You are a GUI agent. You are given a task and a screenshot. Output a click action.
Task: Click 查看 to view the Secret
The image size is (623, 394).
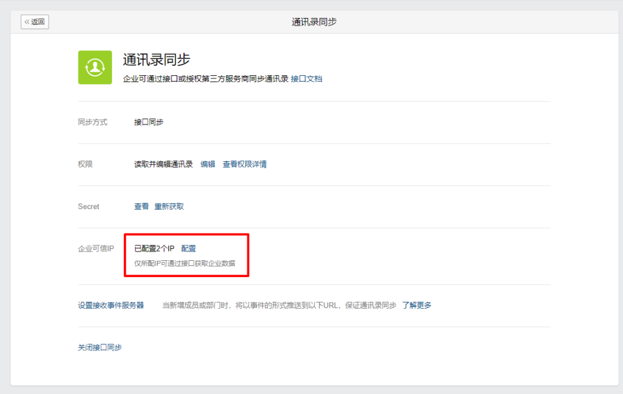pos(141,206)
